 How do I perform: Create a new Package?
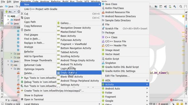point(125,33)
